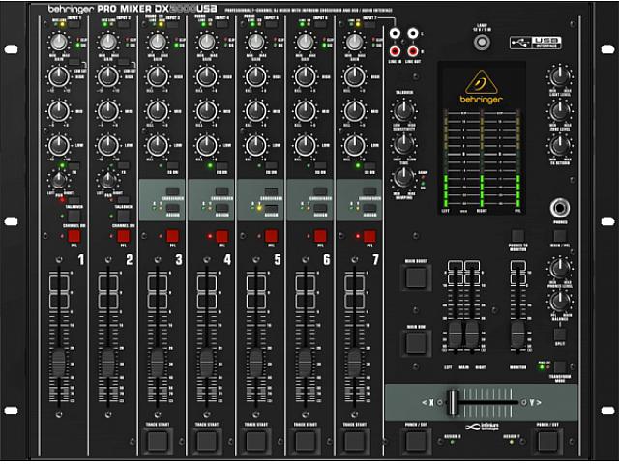This screenshot has width=619, height=464.
Task: Toggle the Transform Mode button
Action: pos(559,367)
